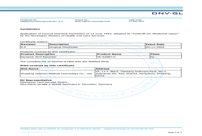Click the Certificate No. value
The width and height of the screenshot is (202, 136).
point(41,22)
